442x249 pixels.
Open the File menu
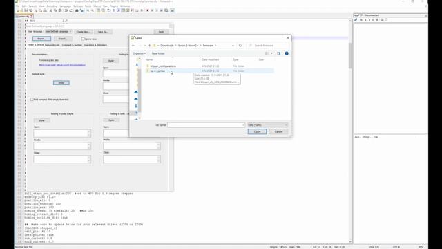[17, 6]
